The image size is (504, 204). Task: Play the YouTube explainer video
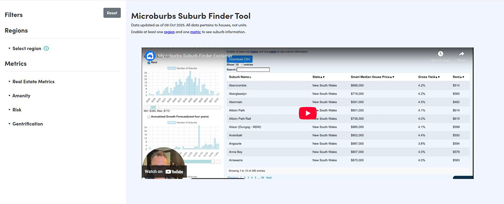308,113
